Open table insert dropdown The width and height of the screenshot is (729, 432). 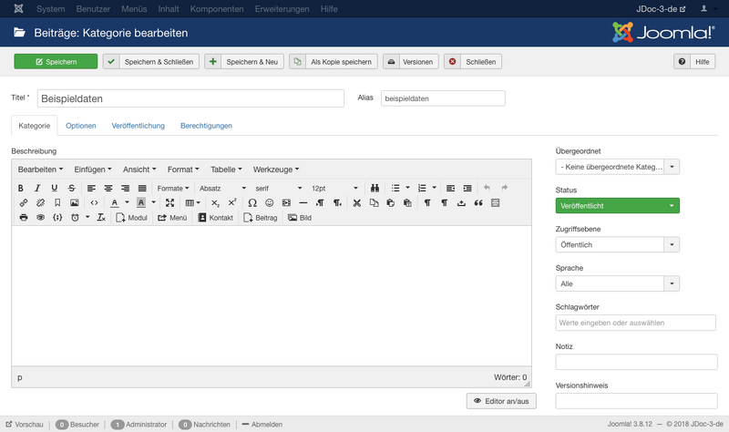pyautogui.click(x=193, y=202)
